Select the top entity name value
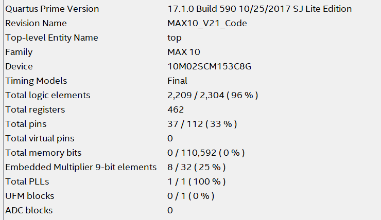Screen dimensions: 381x220 tap(175, 38)
